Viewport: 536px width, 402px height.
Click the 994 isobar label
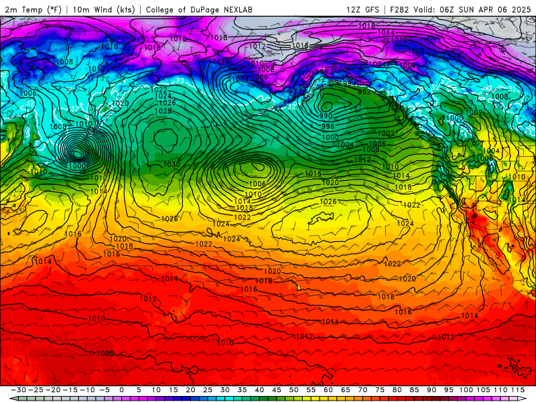(x=349, y=83)
